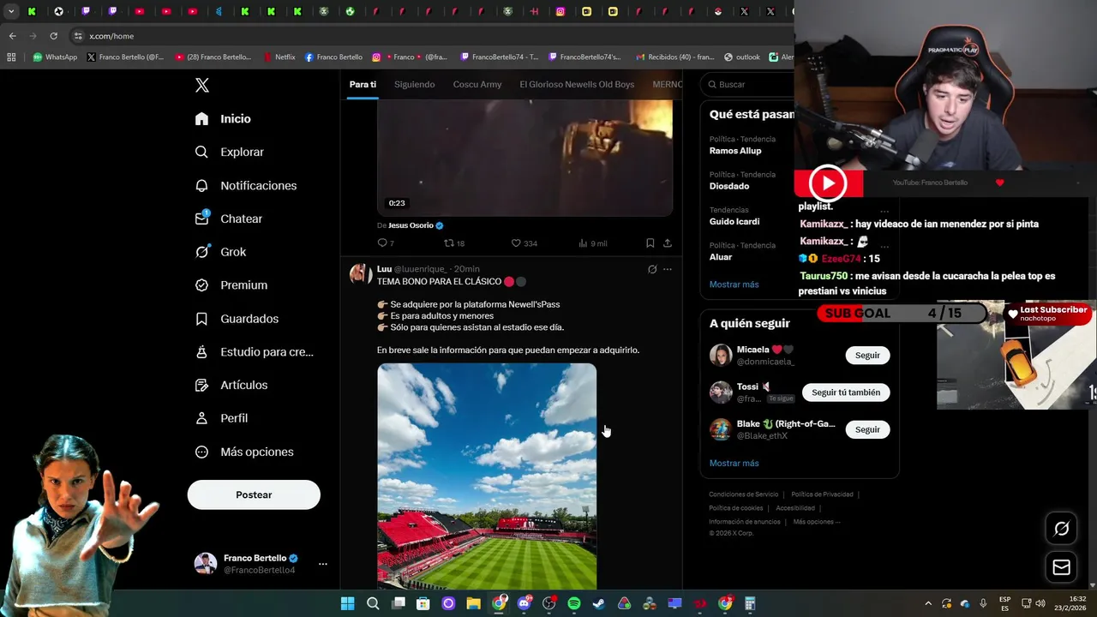1097x617 pixels.
Task: Open Artículos in the sidebar
Action: coord(231,385)
